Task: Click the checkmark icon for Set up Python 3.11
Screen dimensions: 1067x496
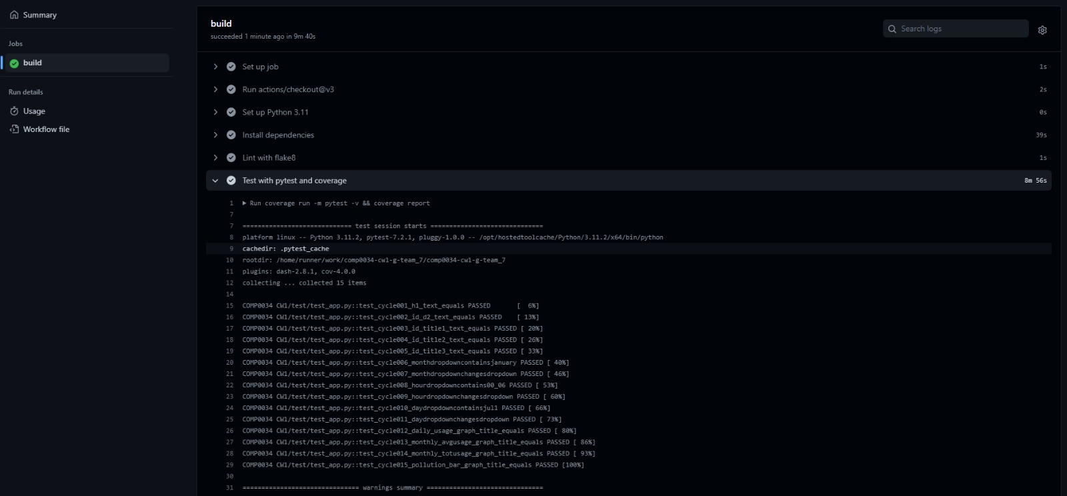Action: click(x=231, y=112)
